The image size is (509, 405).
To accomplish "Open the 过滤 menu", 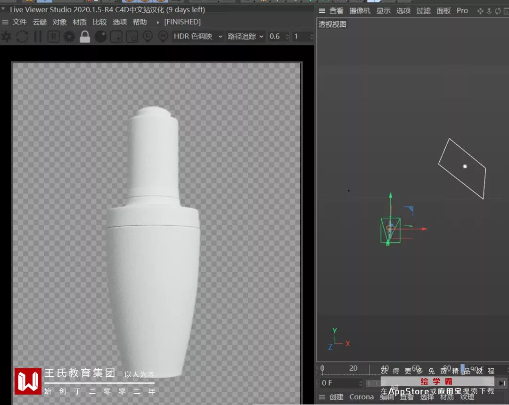I will tap(424, 11).
